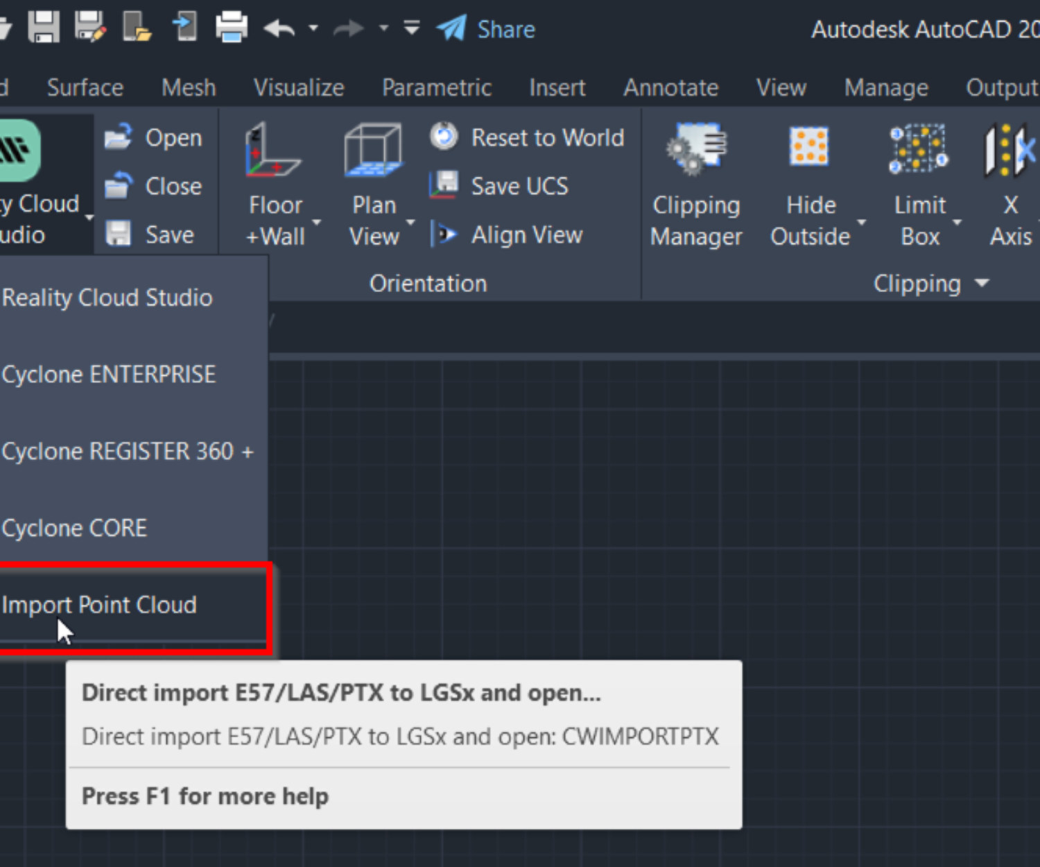Select Import Point Cloud menu entry
Viewport: 1040px width, 867px height.
point(100,605)
